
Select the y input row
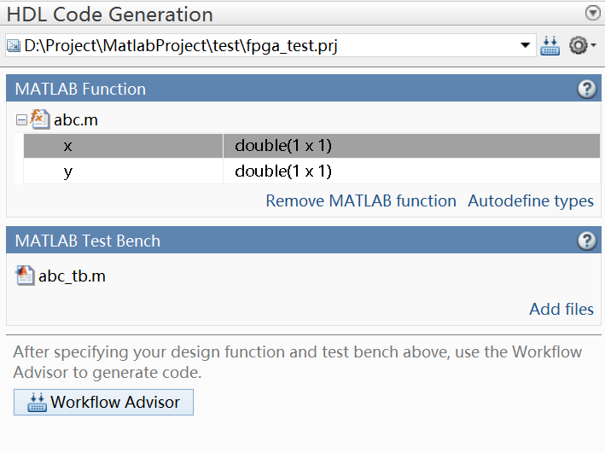68,171
